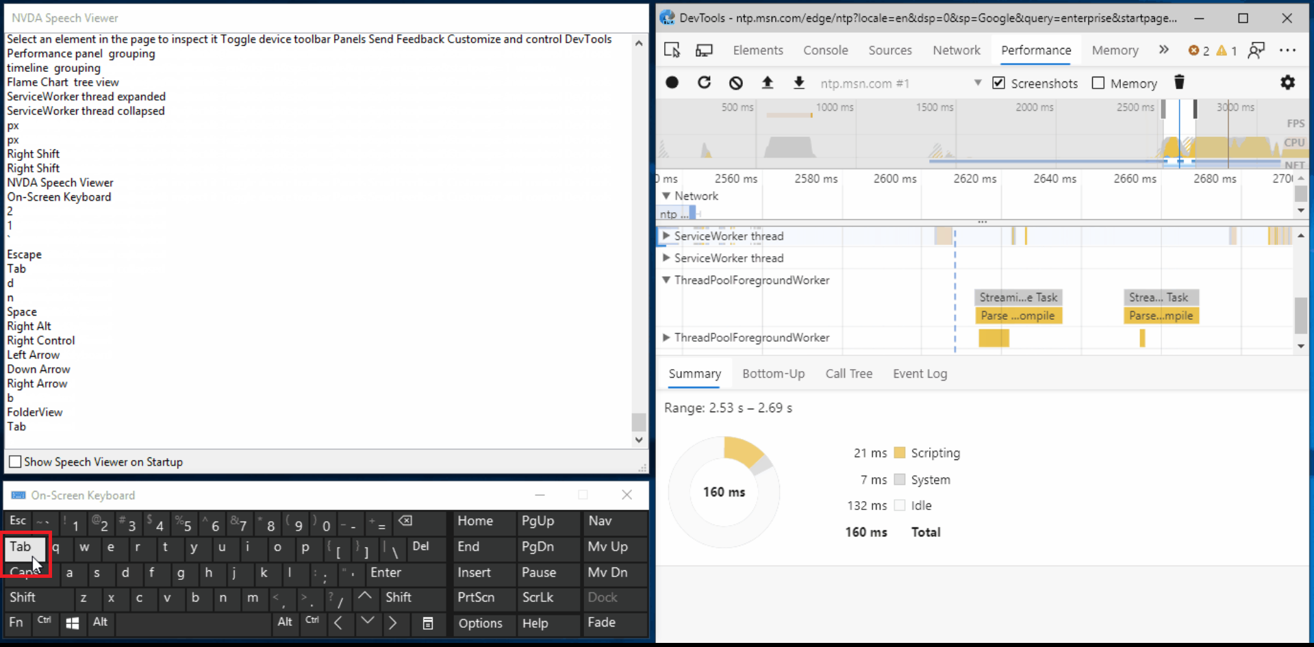Expand the first ServiceWorker thread
Screen dimensions: 1314x647
pyautogui.click(x=666, y=236)
